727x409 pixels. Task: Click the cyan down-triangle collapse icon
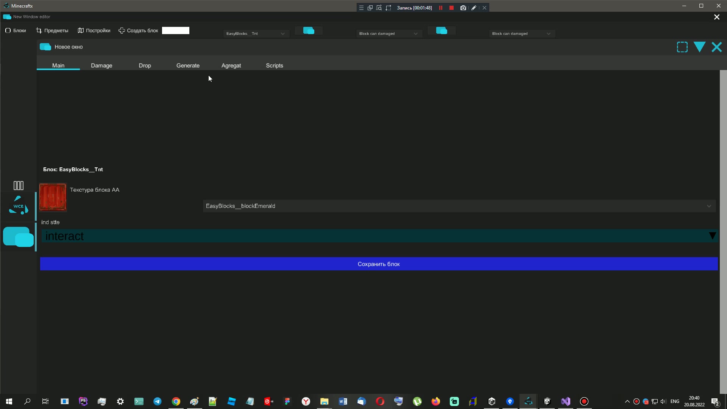[x=699, y=47]
